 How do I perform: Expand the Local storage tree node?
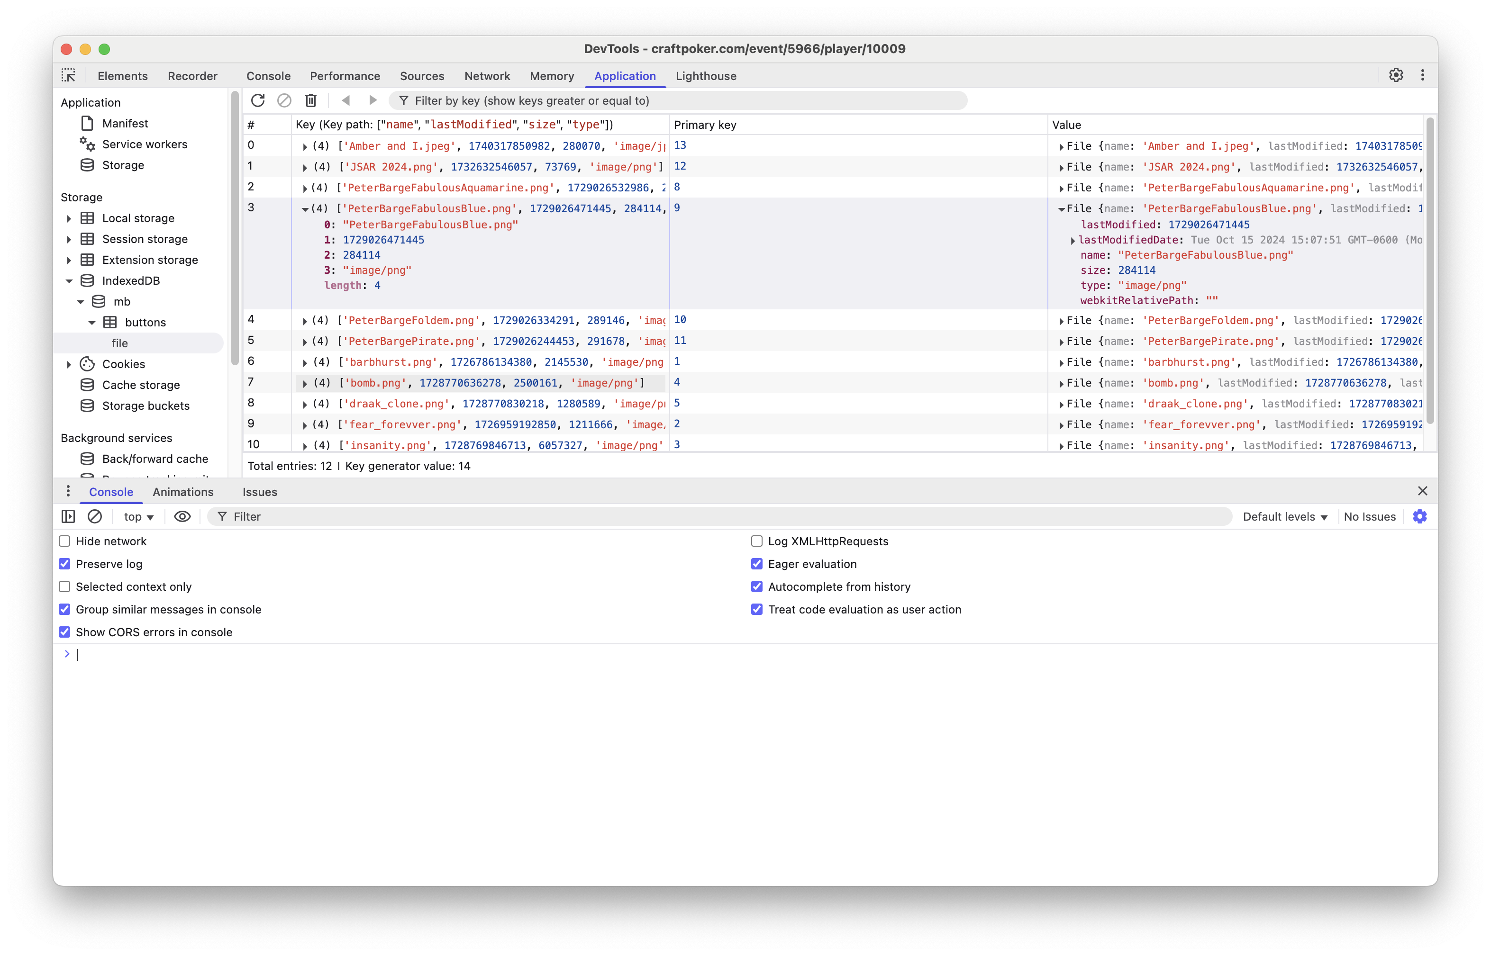coord(69,218)
